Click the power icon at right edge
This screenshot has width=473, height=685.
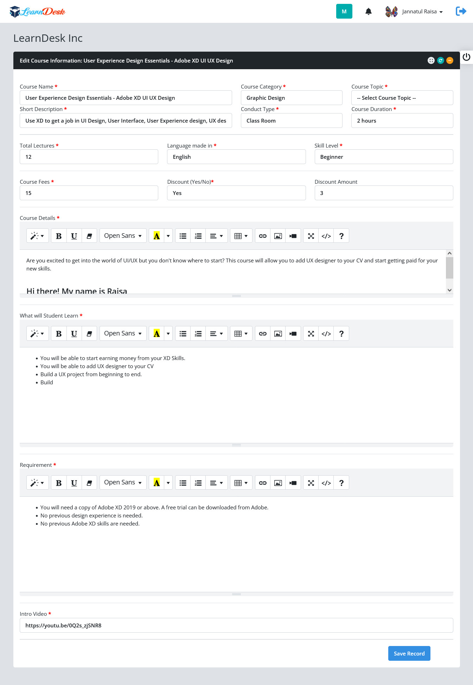[x=467, y=57]
